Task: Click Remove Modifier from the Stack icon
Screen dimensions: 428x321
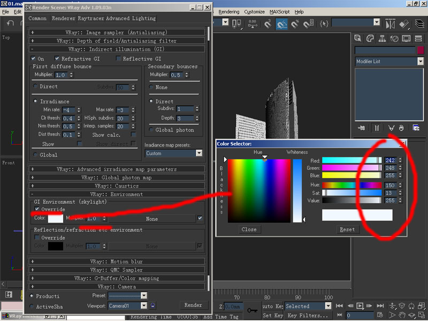Action: [401, 128]
